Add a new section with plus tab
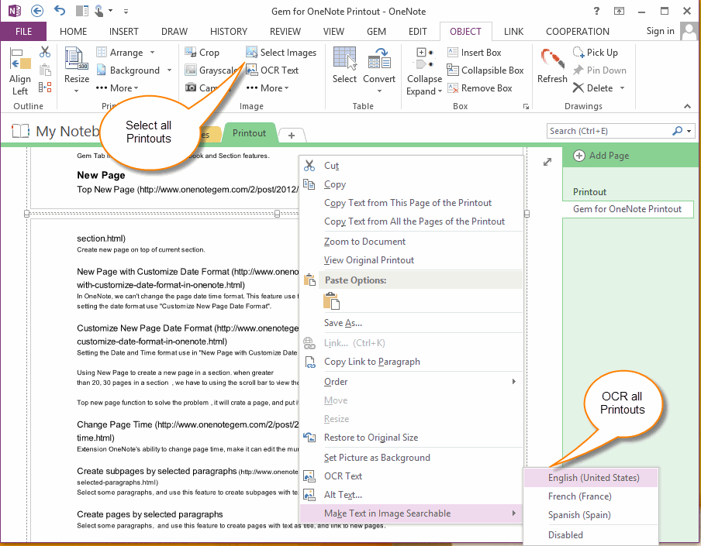The image size is (701, 546). click(292, 135)
